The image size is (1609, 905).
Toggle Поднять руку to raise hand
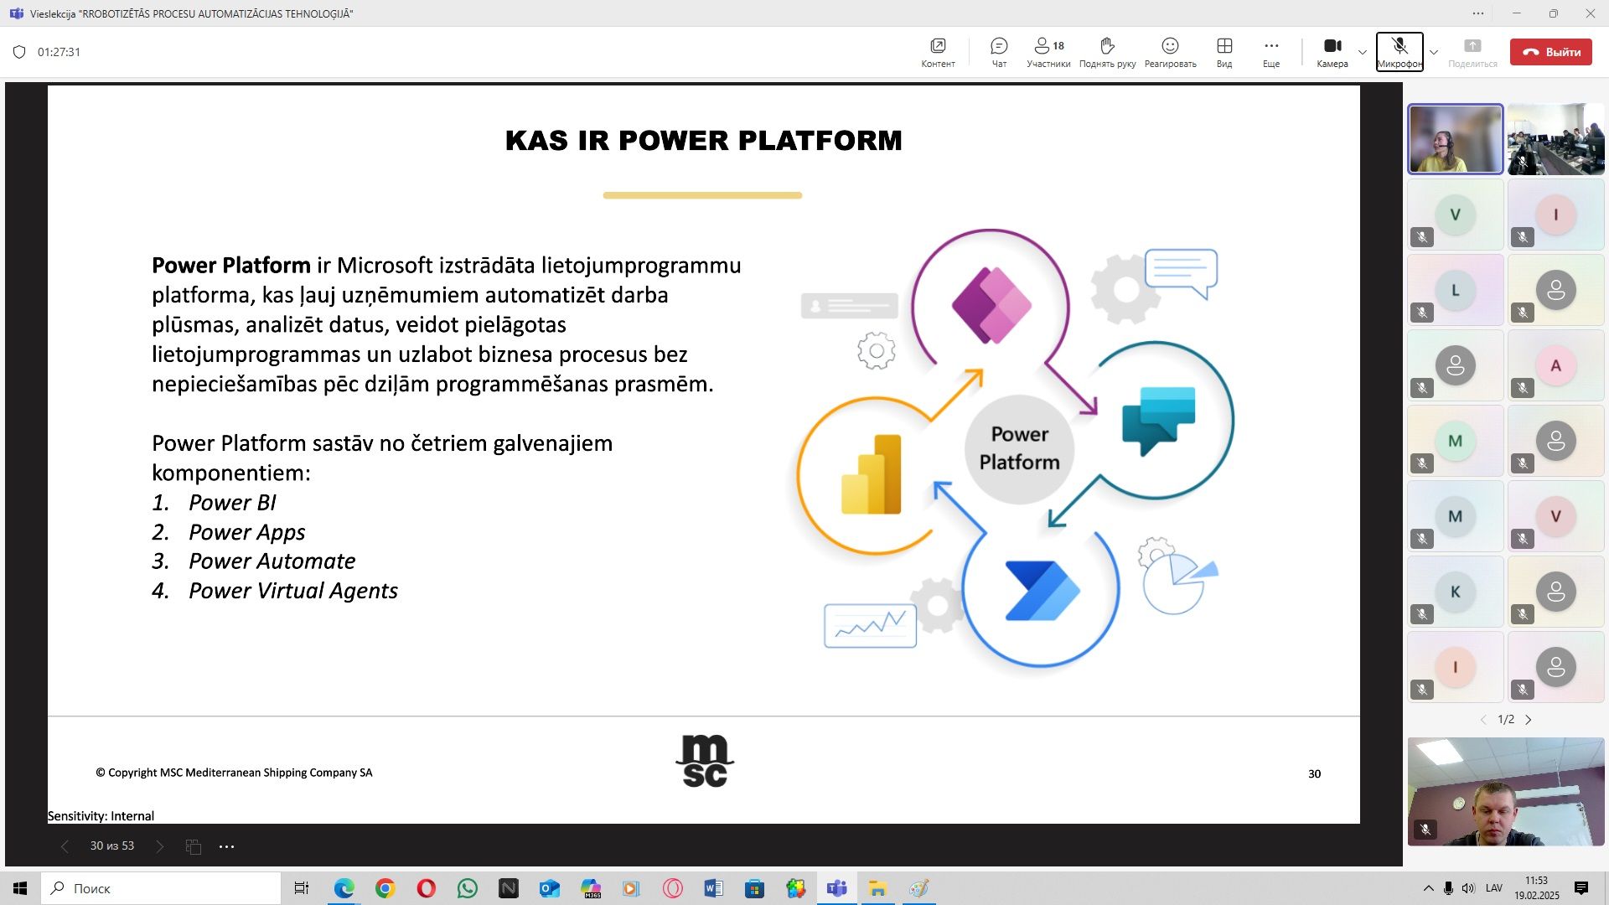(1107, 52)
